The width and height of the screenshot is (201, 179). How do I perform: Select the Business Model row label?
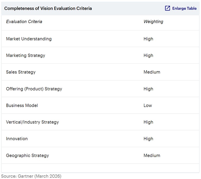click(x=22, y=105)
